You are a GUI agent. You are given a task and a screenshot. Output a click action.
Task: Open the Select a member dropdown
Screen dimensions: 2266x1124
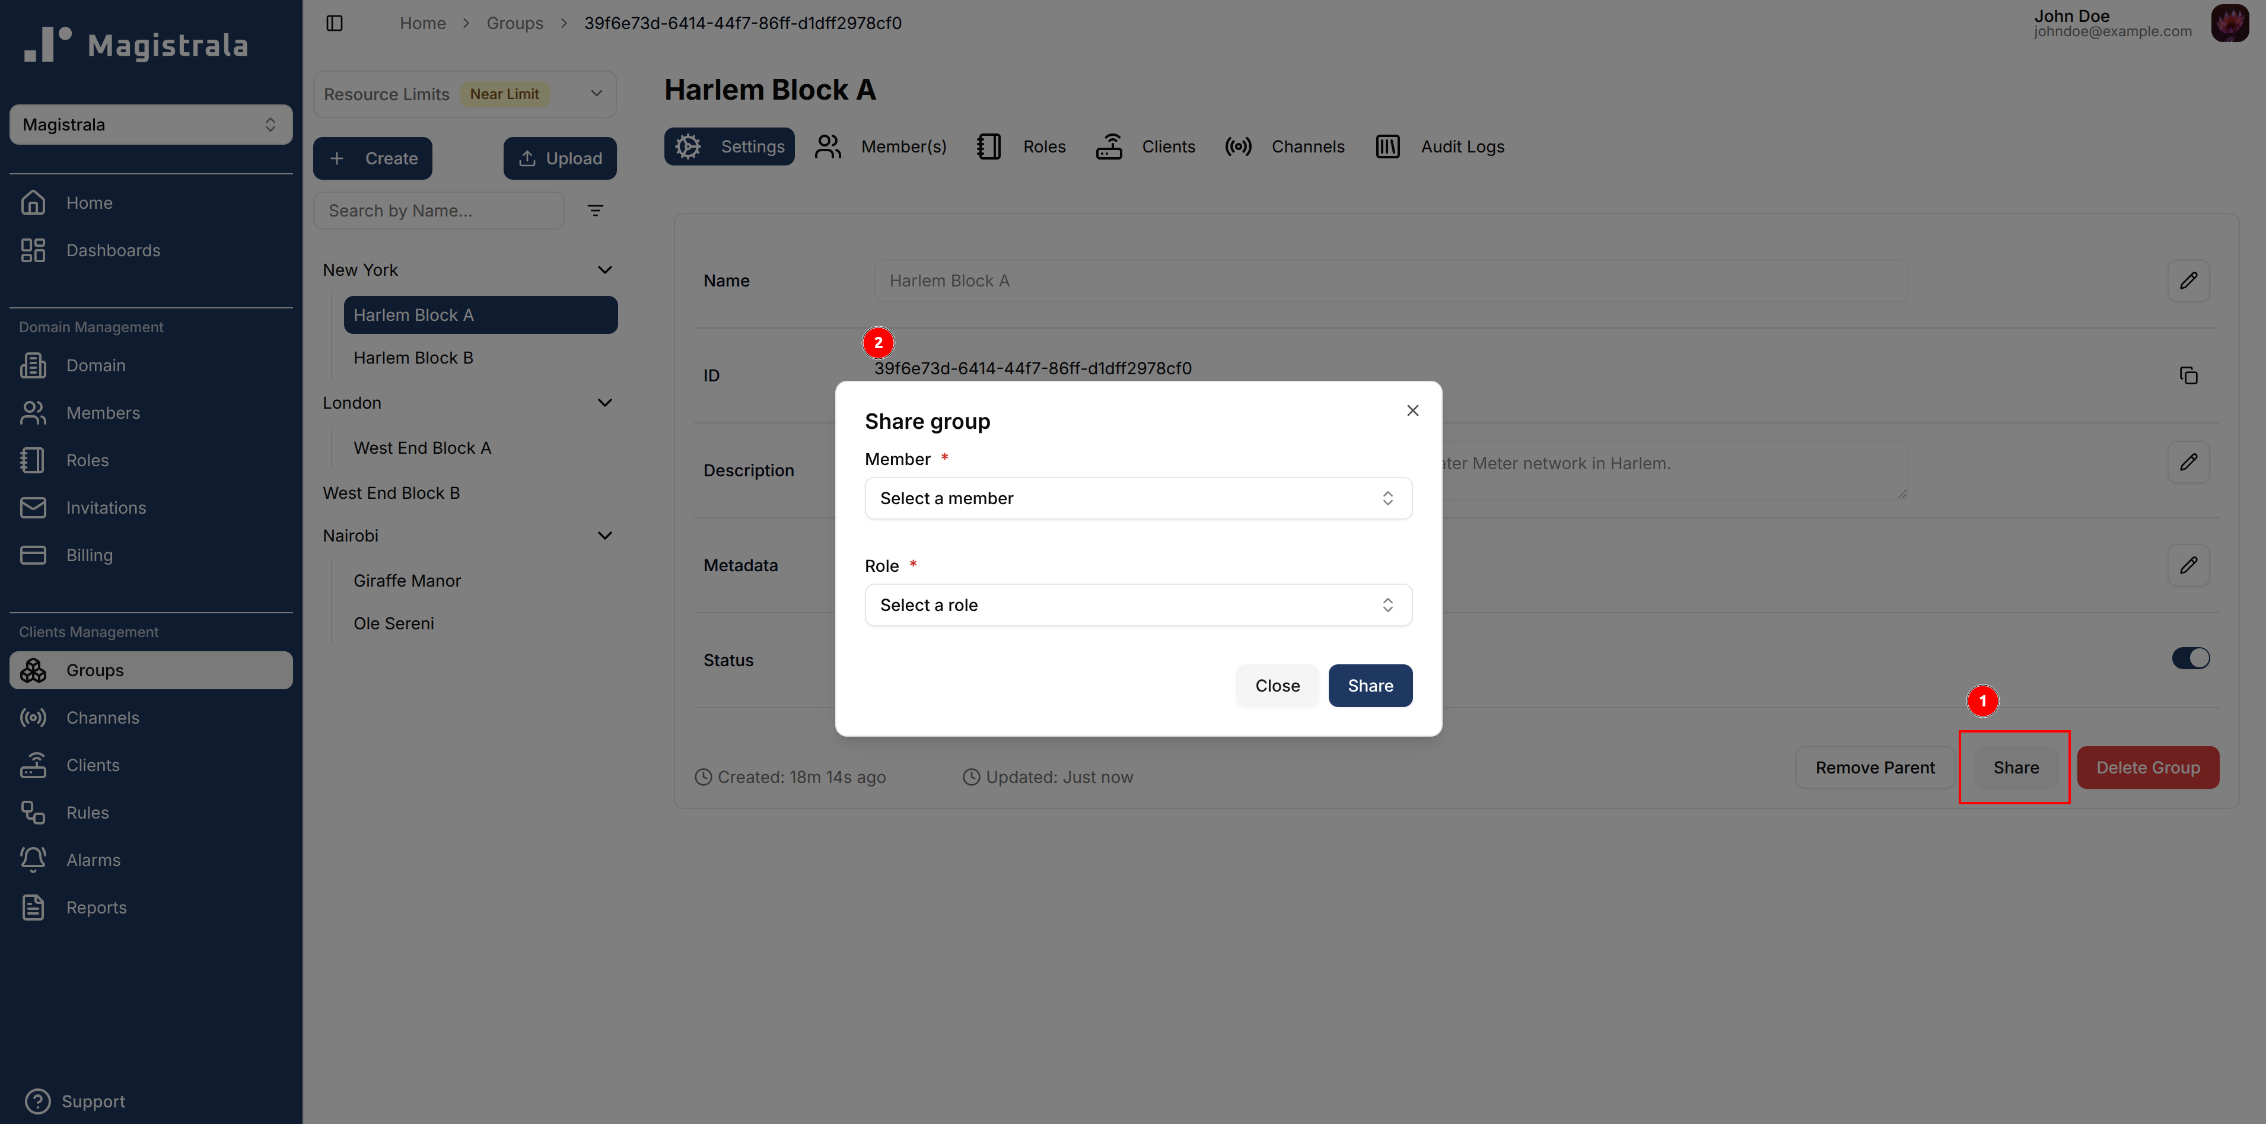pyautogui.click(x=1137, y=499)
